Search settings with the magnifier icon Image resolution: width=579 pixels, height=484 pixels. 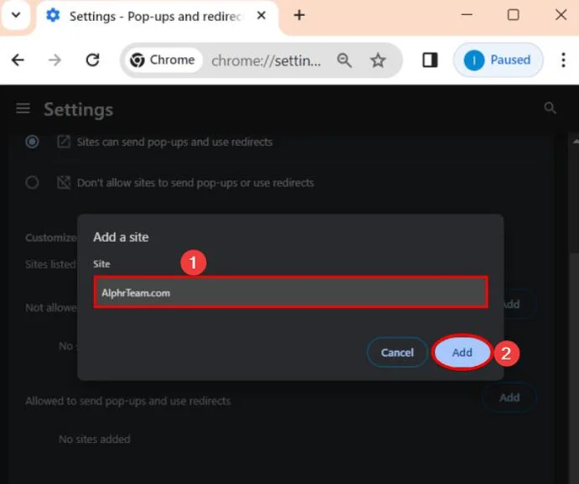click(x=550, y=108)
